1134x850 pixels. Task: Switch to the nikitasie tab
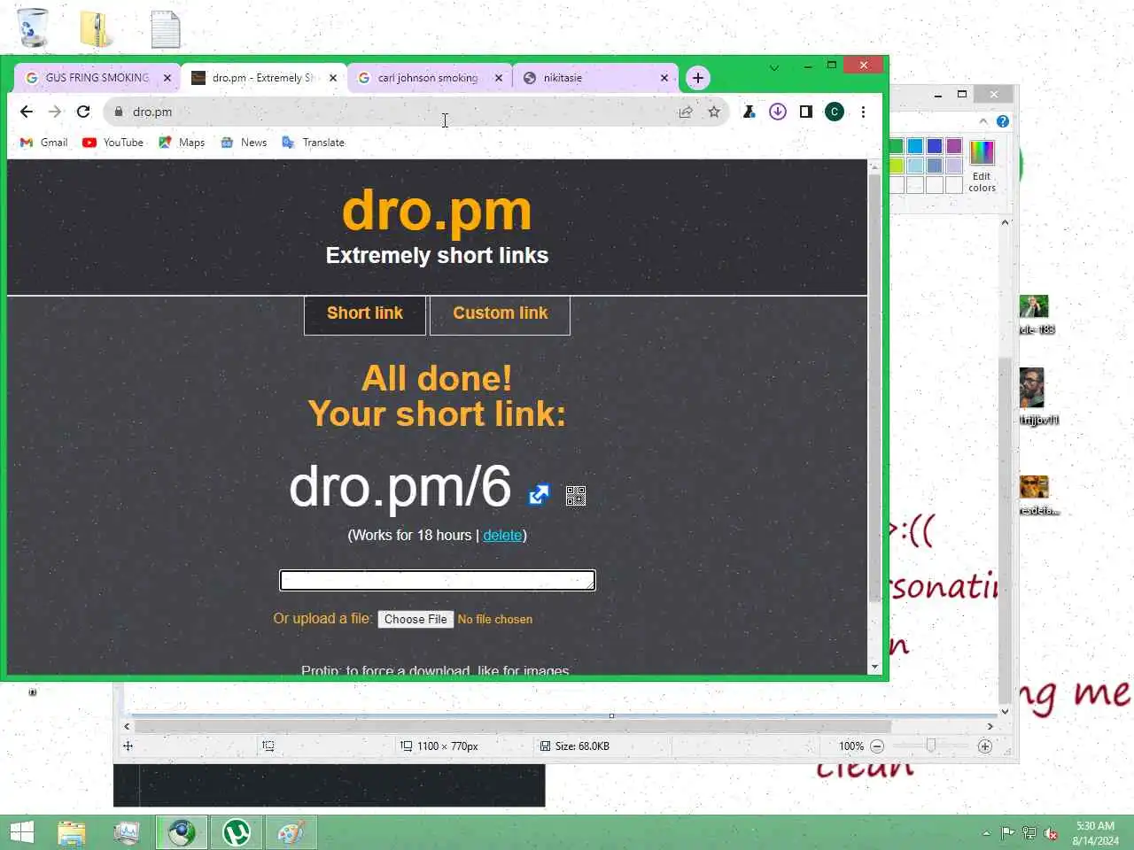594,78
